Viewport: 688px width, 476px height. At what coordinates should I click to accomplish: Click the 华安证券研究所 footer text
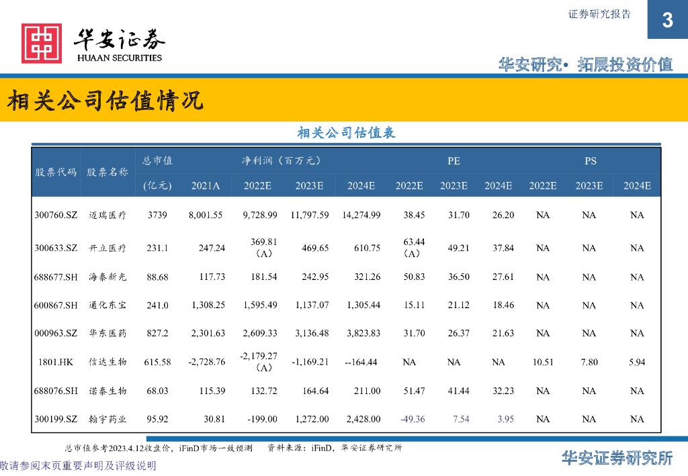617,458
